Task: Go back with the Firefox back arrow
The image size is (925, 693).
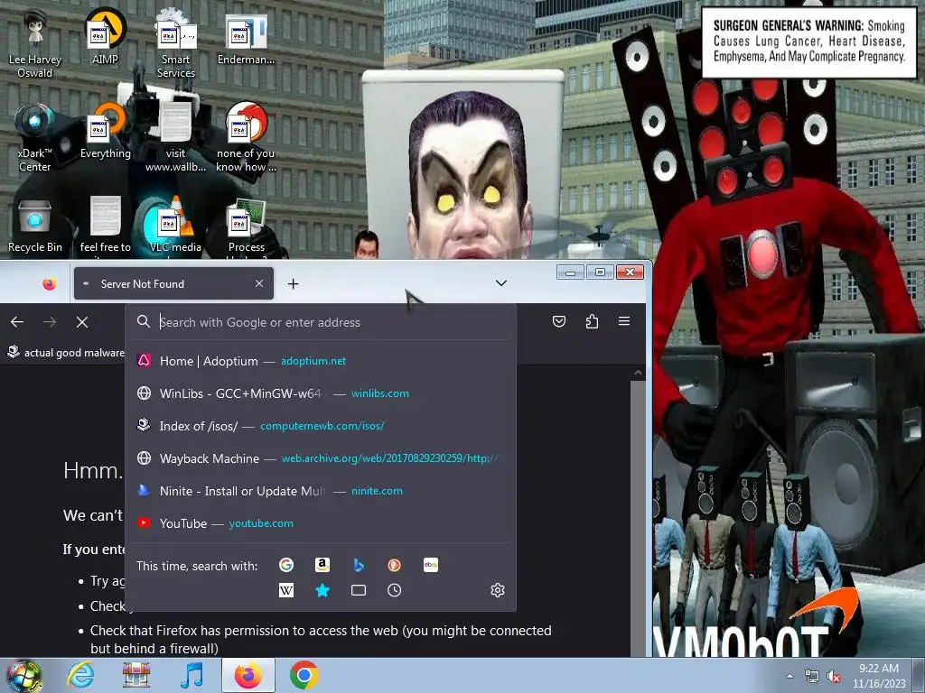Action: [17, 322]
